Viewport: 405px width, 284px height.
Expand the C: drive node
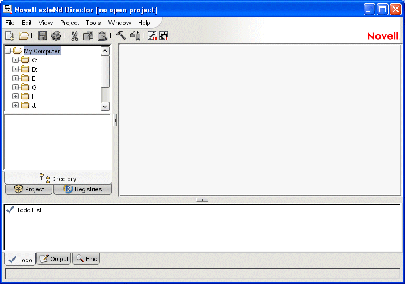tap(15, 60)
